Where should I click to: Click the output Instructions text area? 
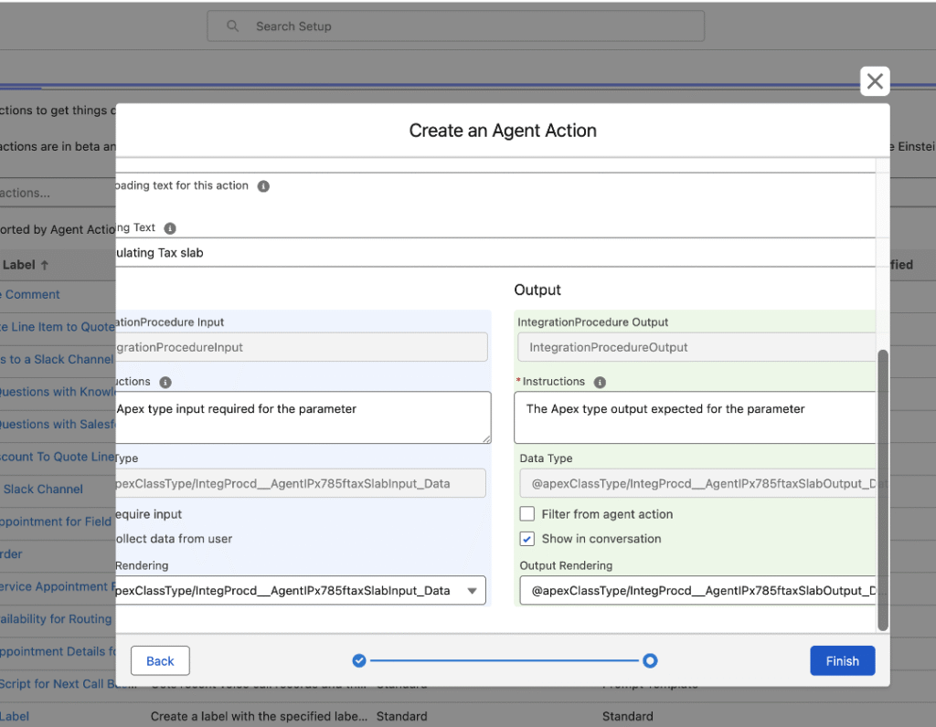pyautogui.click(x=695, y=417)
